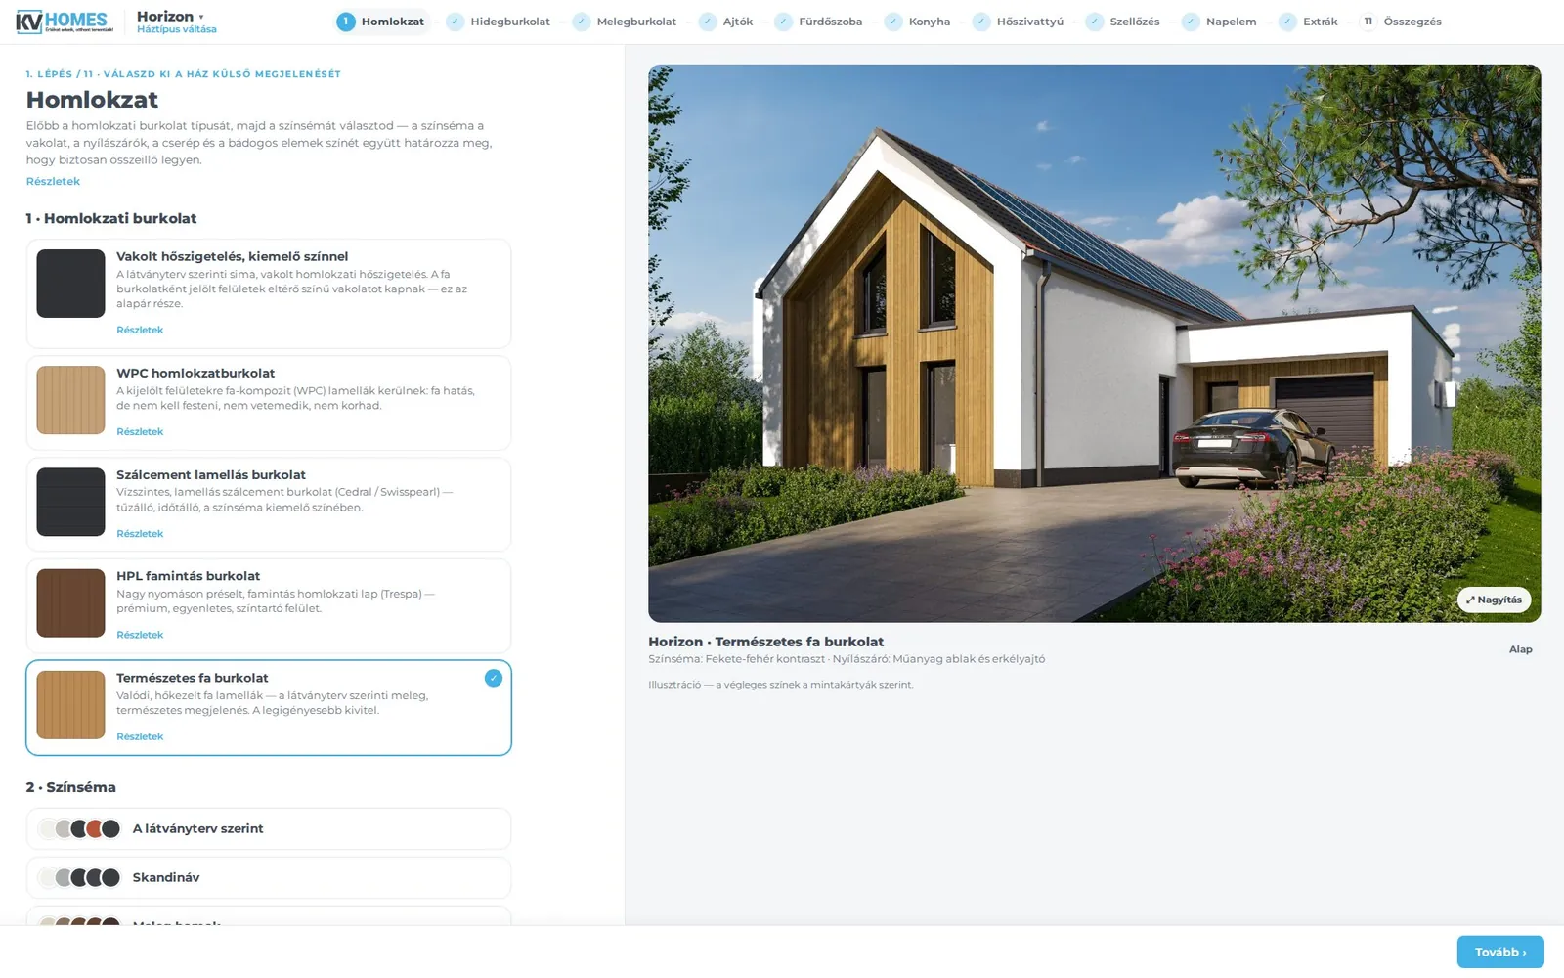Image resolution: width=1564 pixels, height=978 pixels.
Task: Enlarge the house render with Nagyítás
Action: (x=1494, y=600)
